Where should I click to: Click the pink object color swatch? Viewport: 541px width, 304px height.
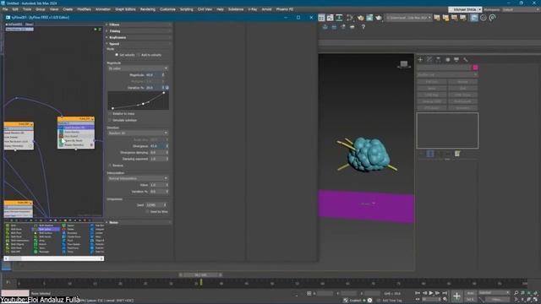pyautogui.click(x=475, y=68)
